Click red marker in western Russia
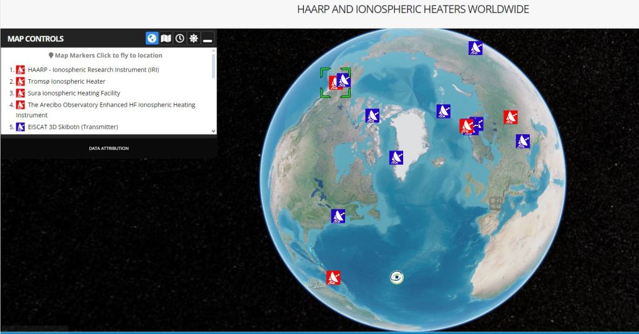The height and width of the screenshot is (334, 639). 510,117
